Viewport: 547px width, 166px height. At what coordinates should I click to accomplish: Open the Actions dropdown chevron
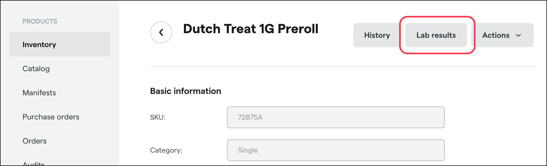click(519, 35)
